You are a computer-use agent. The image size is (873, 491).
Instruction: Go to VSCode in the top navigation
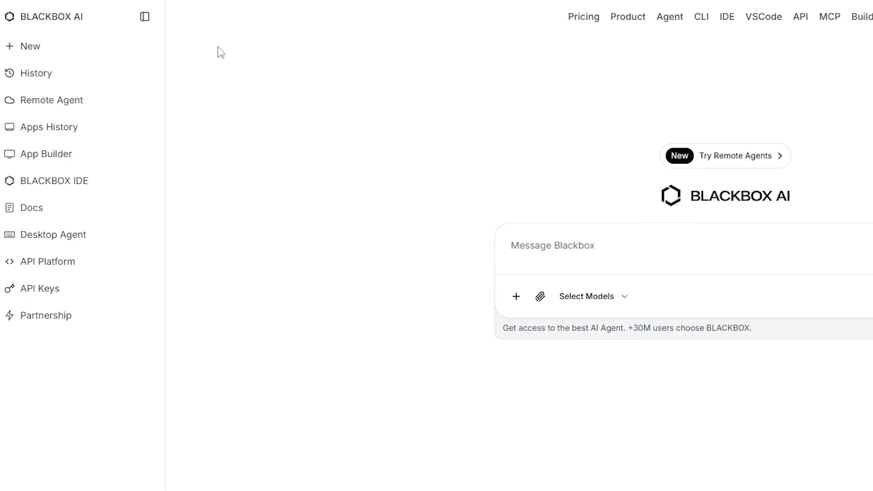point(763,17)
